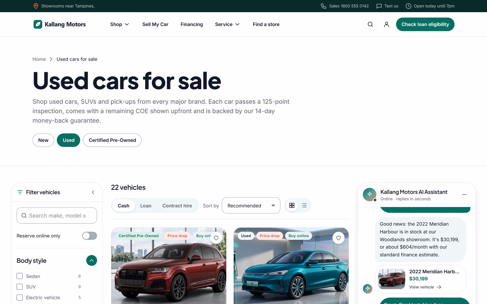Favorite the red SUV with heart icon

(x=216, y=238)
